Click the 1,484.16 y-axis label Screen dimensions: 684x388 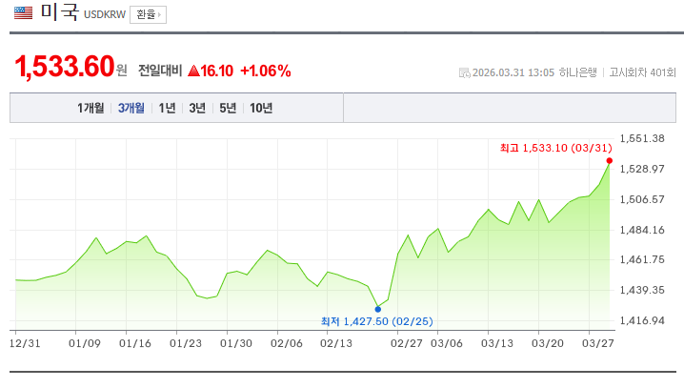coord(642,230)
